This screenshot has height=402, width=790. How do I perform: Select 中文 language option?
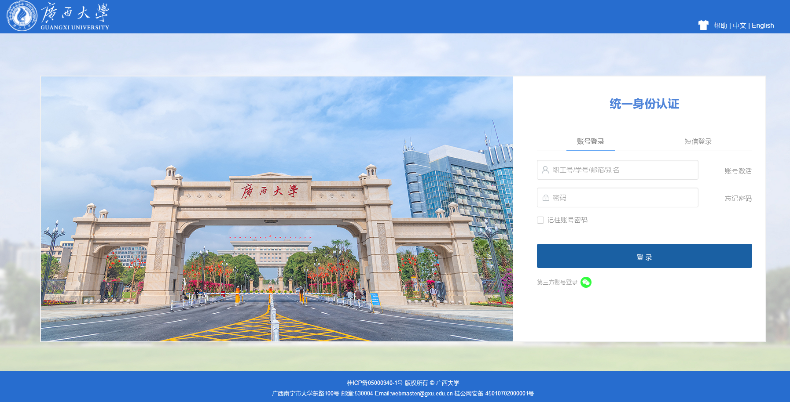point(739,25)
